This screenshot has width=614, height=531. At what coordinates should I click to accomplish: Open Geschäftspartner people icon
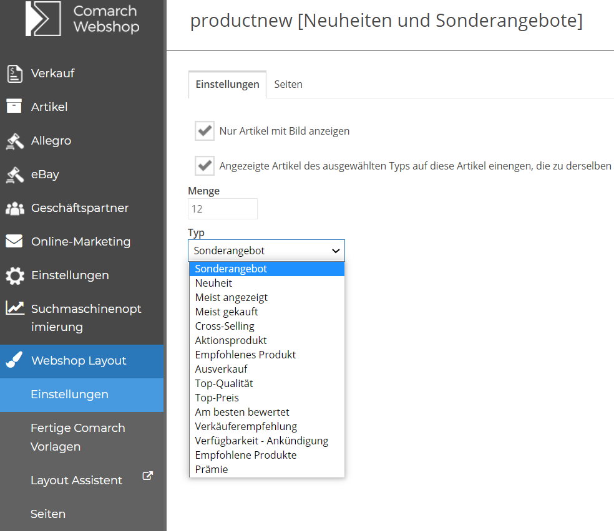15,208
